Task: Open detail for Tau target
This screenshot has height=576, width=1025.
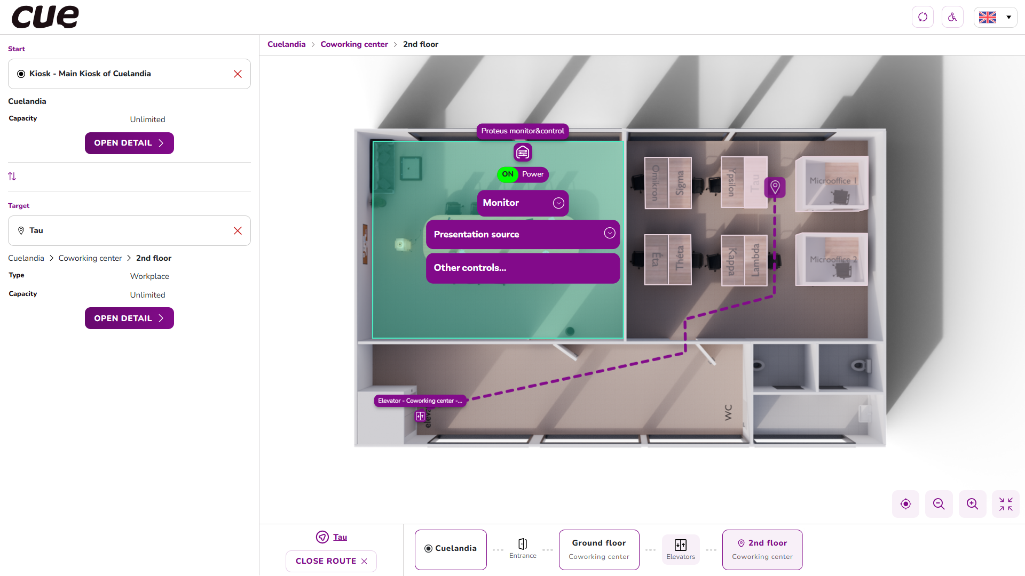Action: [x=129, y=318]
